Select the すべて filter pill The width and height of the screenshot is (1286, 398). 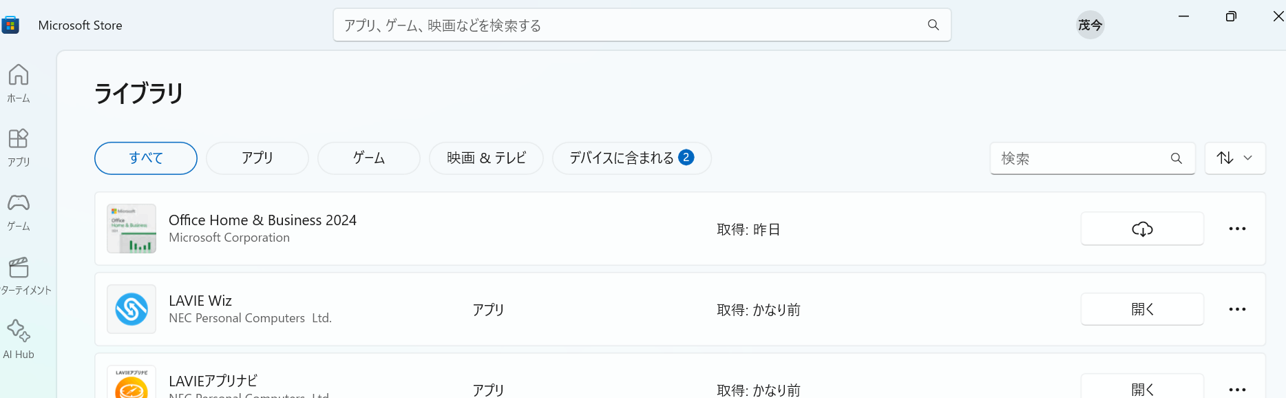click(x=145, y=158)
